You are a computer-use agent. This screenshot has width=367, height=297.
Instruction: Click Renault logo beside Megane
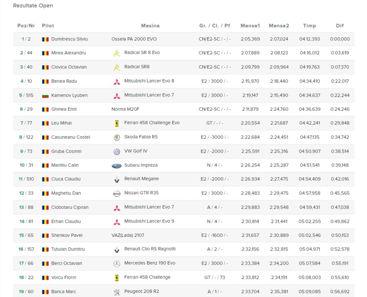(116, 179)
